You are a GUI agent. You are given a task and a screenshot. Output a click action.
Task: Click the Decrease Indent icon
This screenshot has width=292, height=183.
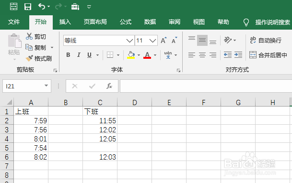coord(228,55)
